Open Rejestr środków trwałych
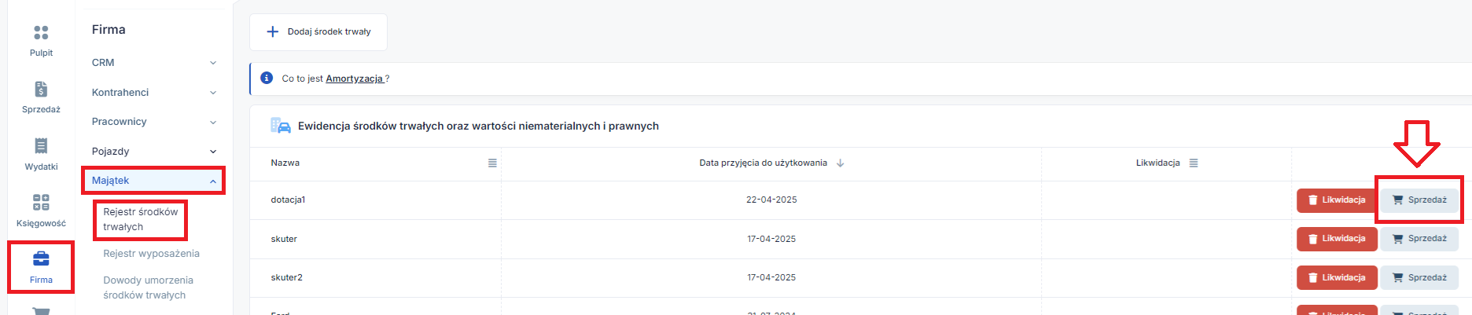1472x315 pixels. pos(140,219)
